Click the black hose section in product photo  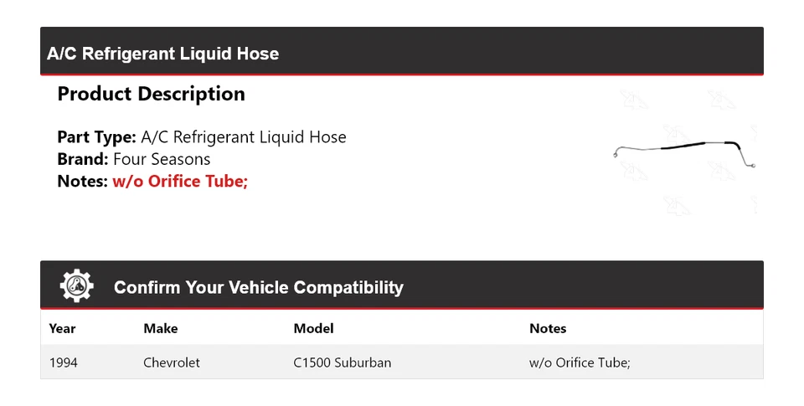pyautogui.click(x=696, y=144)
